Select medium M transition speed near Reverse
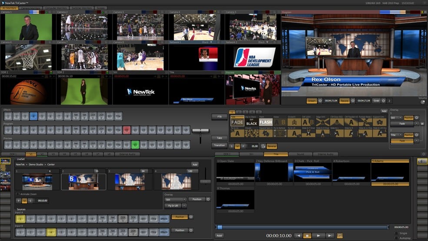 click(238, 146)
